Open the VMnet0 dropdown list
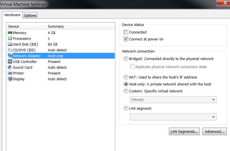 (173, 100)
